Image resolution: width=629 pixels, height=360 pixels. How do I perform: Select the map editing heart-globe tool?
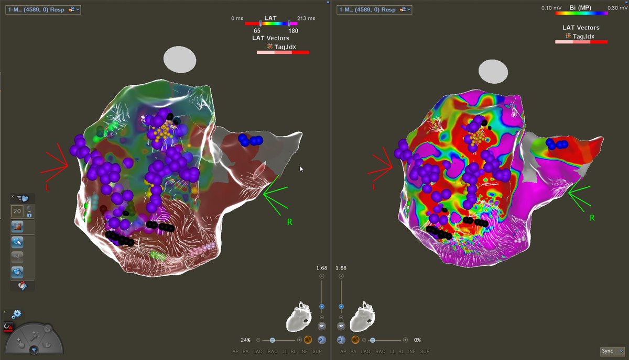[17, 272]
